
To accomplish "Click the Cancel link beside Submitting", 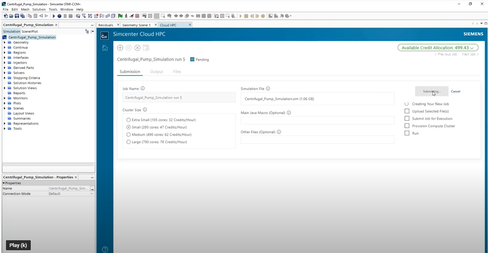I will 455,91.
